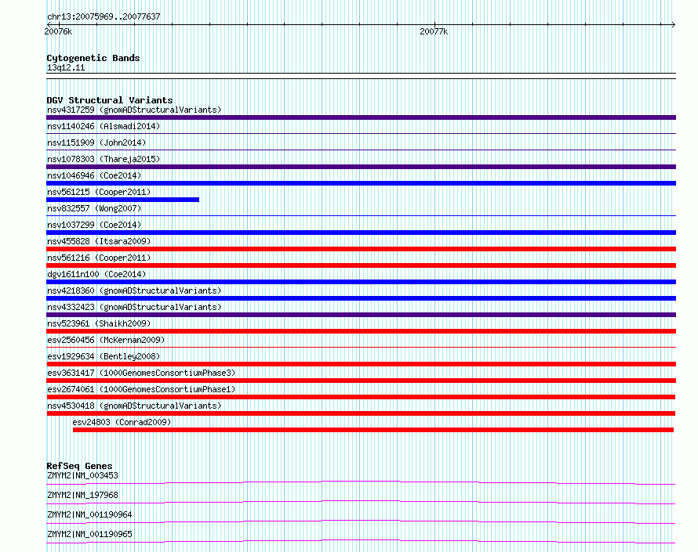Screen dimensions: 698x552
Task: Click the red bar under nsv561216
Action: 361,265
